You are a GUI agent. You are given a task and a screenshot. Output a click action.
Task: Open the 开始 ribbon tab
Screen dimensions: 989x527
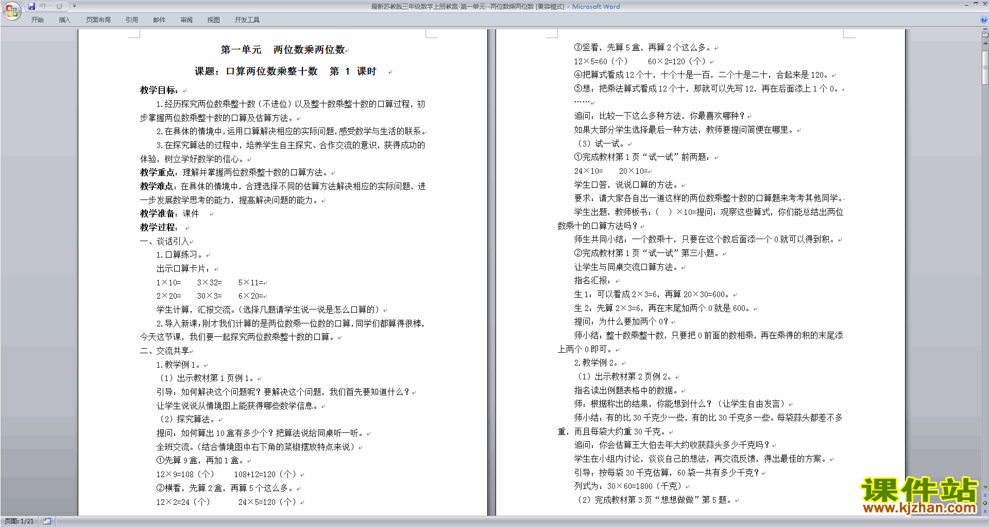pyautogui.click(x=37, y=20)
